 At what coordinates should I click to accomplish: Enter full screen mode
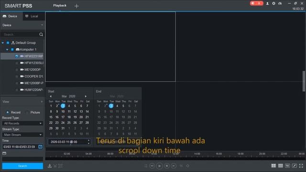[x=301, y=166]
